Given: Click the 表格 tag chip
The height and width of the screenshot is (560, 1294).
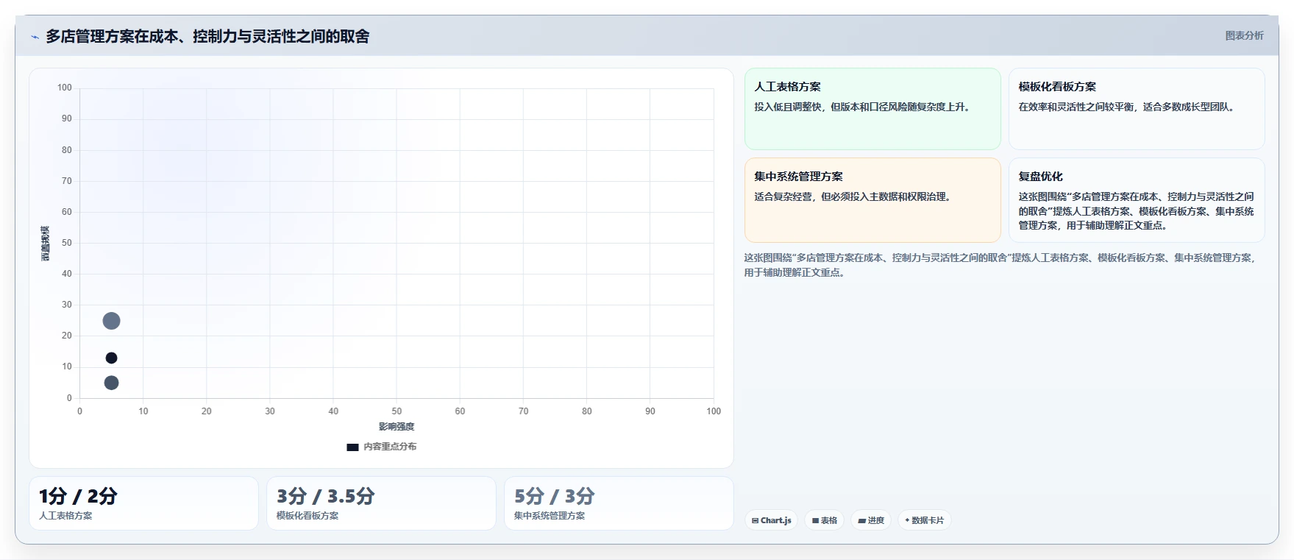Looking at the screenshot, I should 825,520.
